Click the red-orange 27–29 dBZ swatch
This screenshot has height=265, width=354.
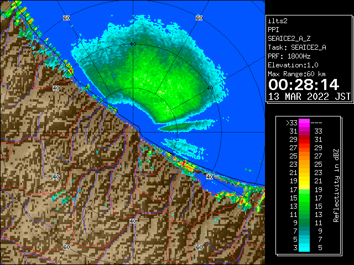[x=304, y=148]
